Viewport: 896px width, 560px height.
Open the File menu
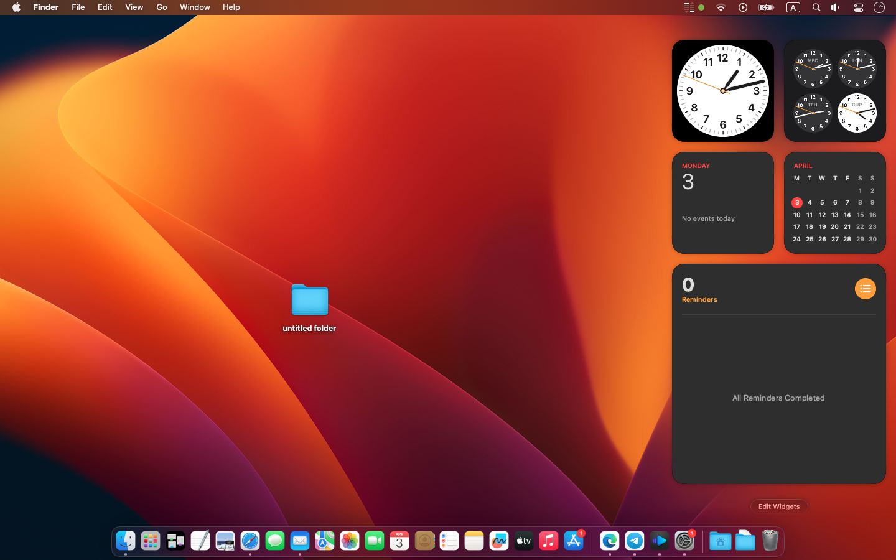(x=78, y=7)
